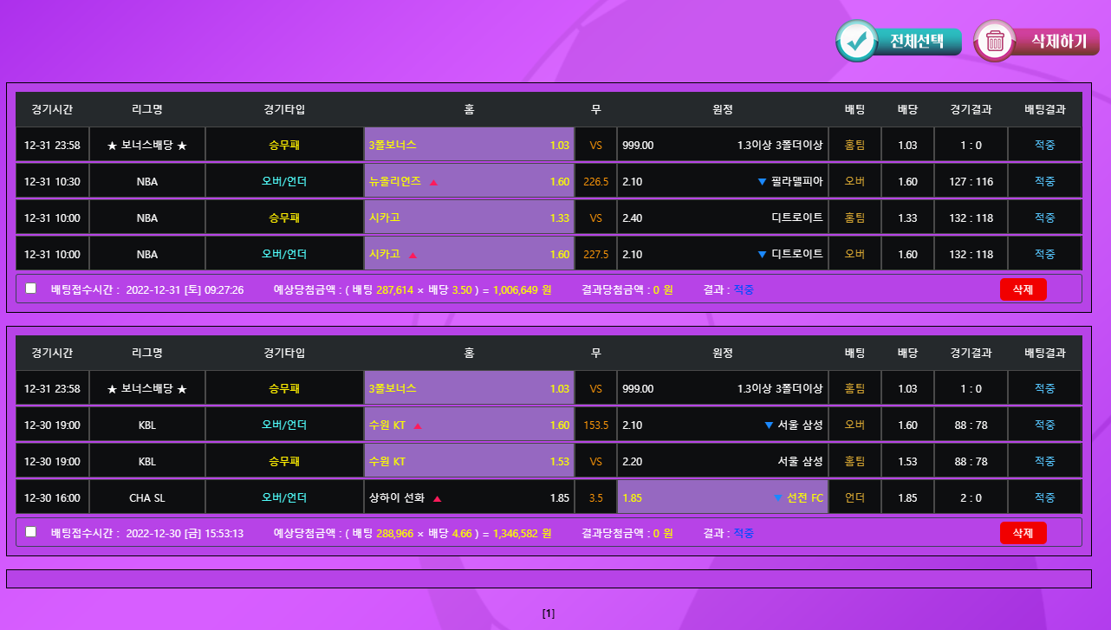Select the 수원 KT 1.53 home odds cell
Viewport: 1111px width, 630px height.
pos(469,462)
